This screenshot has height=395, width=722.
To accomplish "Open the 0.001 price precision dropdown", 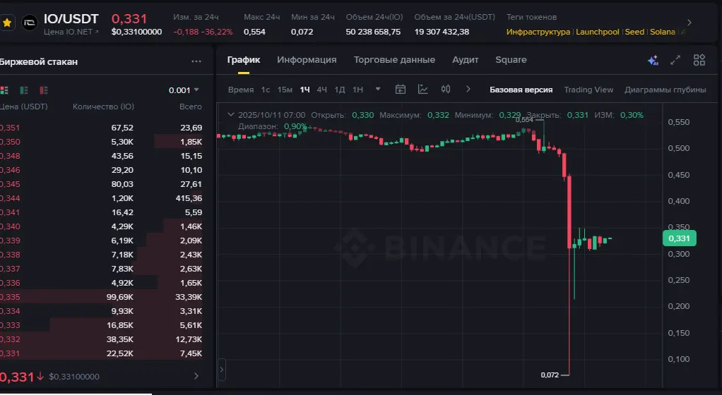I will [184, 90].
